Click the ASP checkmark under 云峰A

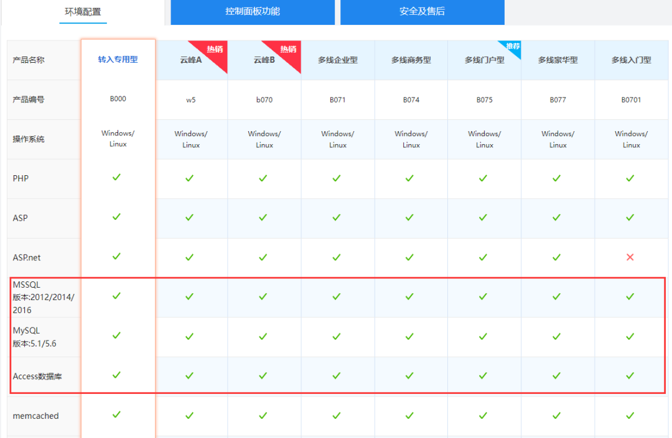190,217
